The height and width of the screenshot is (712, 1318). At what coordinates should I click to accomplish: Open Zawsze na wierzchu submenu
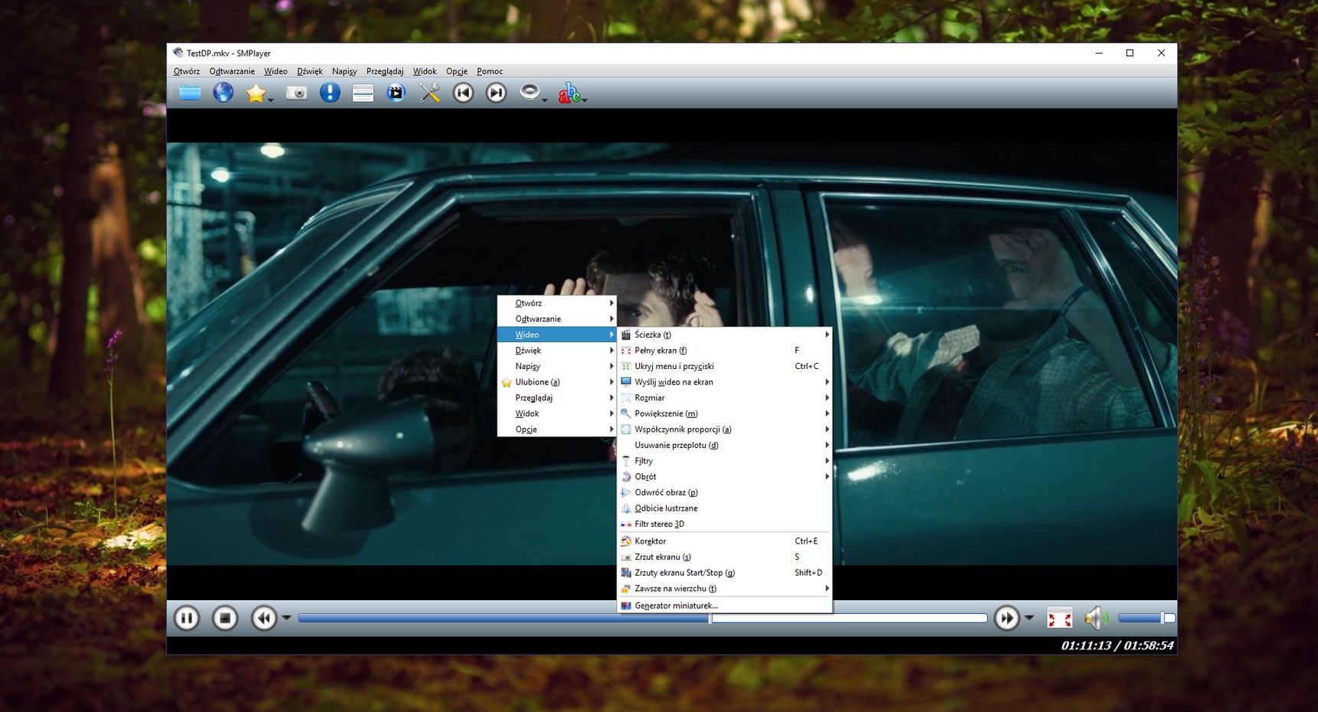pos(725,589)
